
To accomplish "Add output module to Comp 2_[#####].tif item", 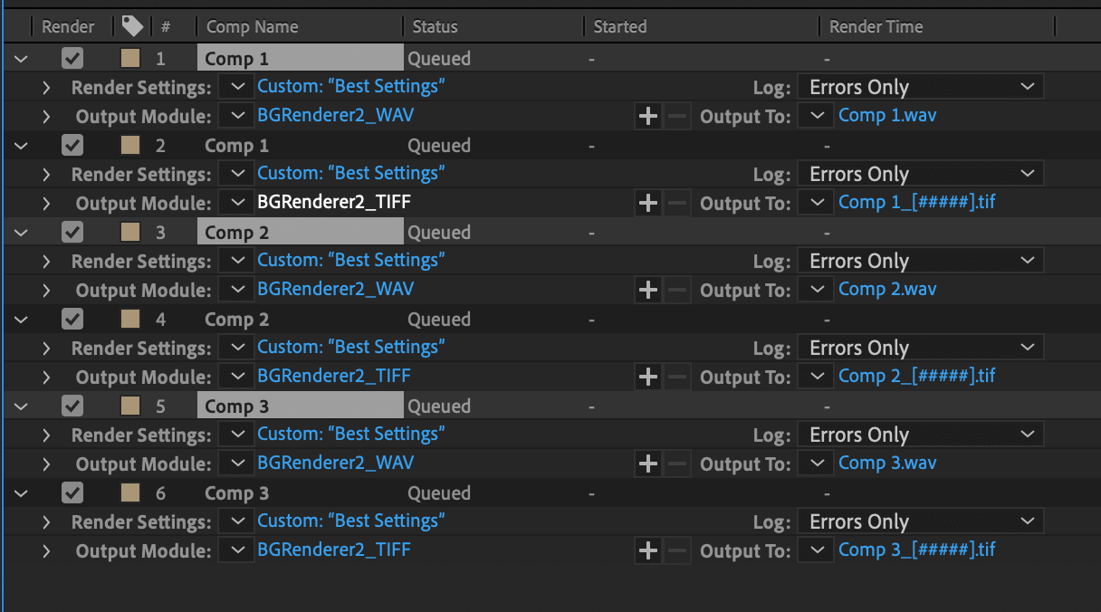I will 648,377.
